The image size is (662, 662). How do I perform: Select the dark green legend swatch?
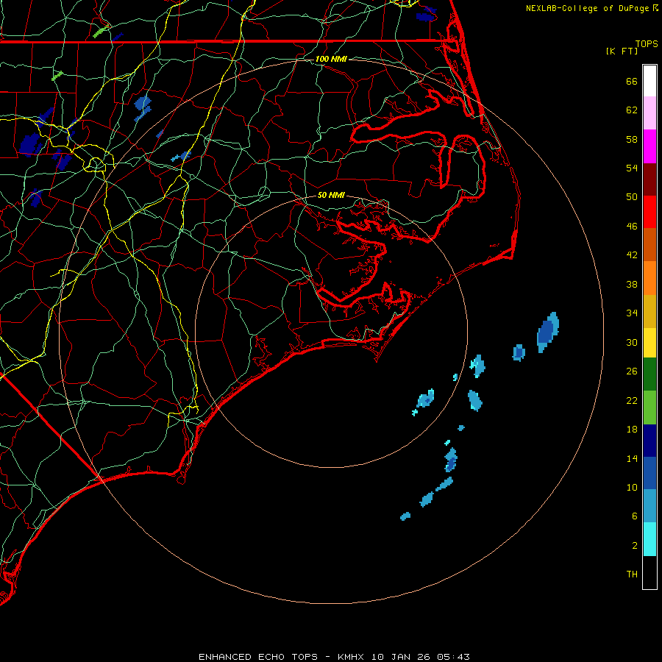click(x=649, y=374)
